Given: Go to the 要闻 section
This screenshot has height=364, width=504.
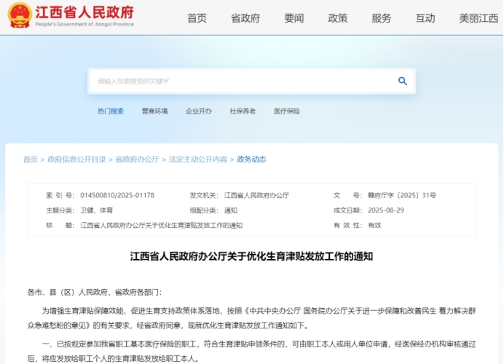Looking at the screenshot, I should (294, 18).
